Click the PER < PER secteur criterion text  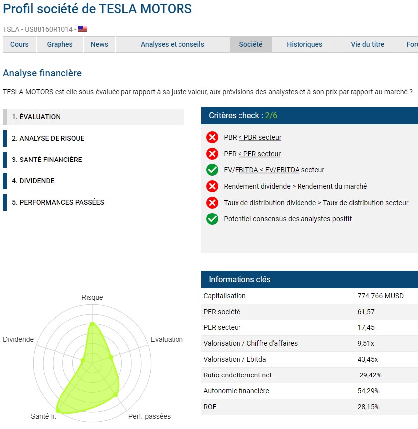[252, 154]
